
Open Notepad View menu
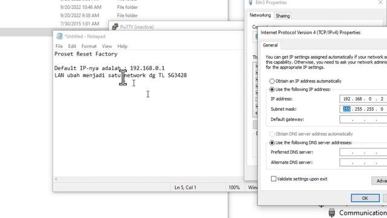pyautogui.click(x=107, y=46)
